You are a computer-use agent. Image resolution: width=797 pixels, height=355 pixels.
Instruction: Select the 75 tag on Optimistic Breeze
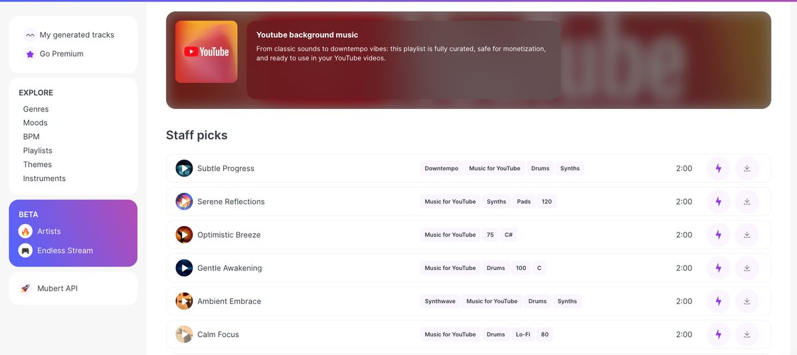pyautogui.click(x=490, y=235)
